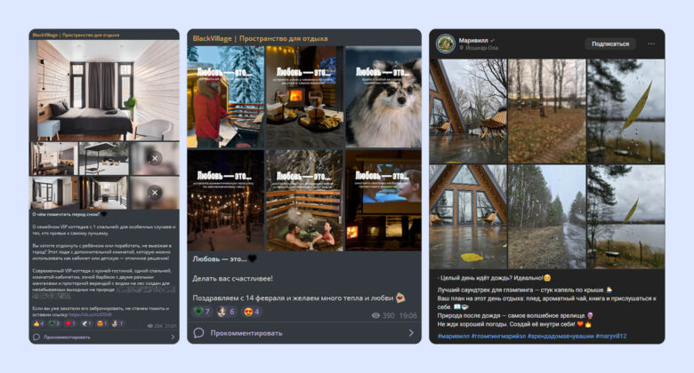Expand comments chevron in left post
Viewport: 694px width, 373px height.
click(x=173, y=337)
